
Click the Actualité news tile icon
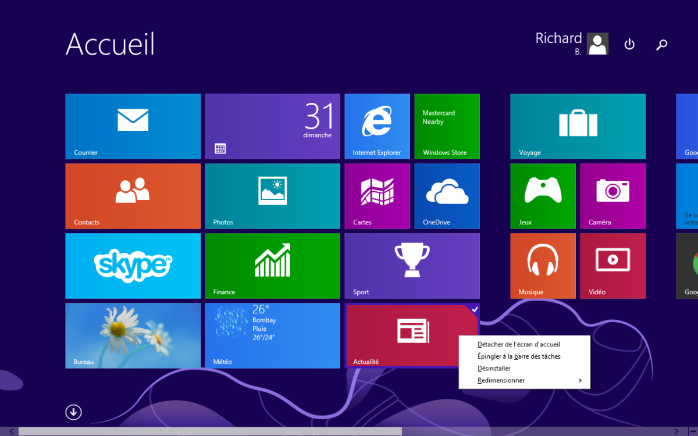tap(414, 331)
